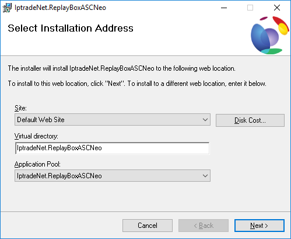The height and width of the screenshot is (239, 291).
Task: Click the IptradeNet.ReplayBoxASCNeo title bar text
Action: (x=60, y=8)
